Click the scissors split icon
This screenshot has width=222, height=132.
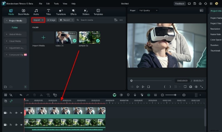point(41,95)
